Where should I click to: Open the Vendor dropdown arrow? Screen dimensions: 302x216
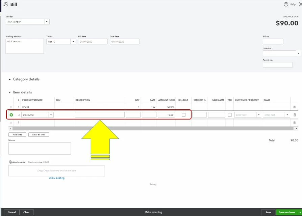click(47, 22)
